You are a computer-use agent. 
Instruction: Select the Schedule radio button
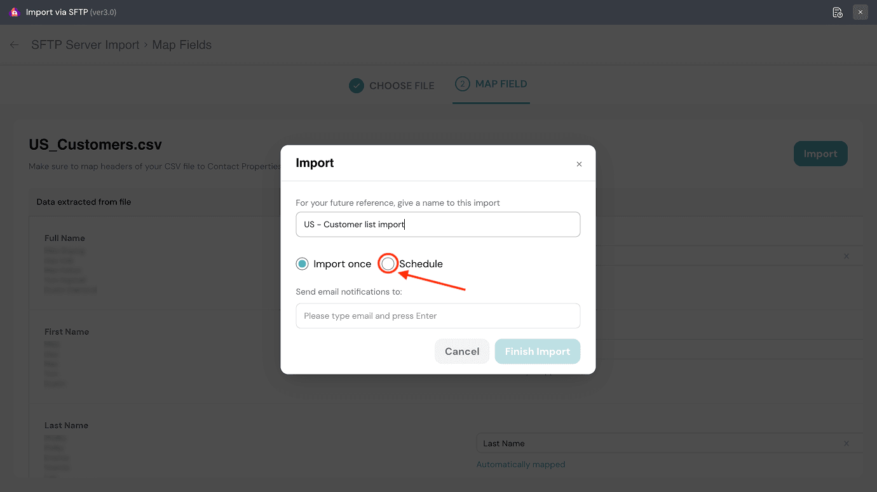click(x=388, y=264)
